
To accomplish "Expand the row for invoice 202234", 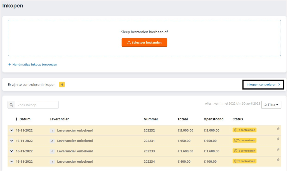I will 12,161.
